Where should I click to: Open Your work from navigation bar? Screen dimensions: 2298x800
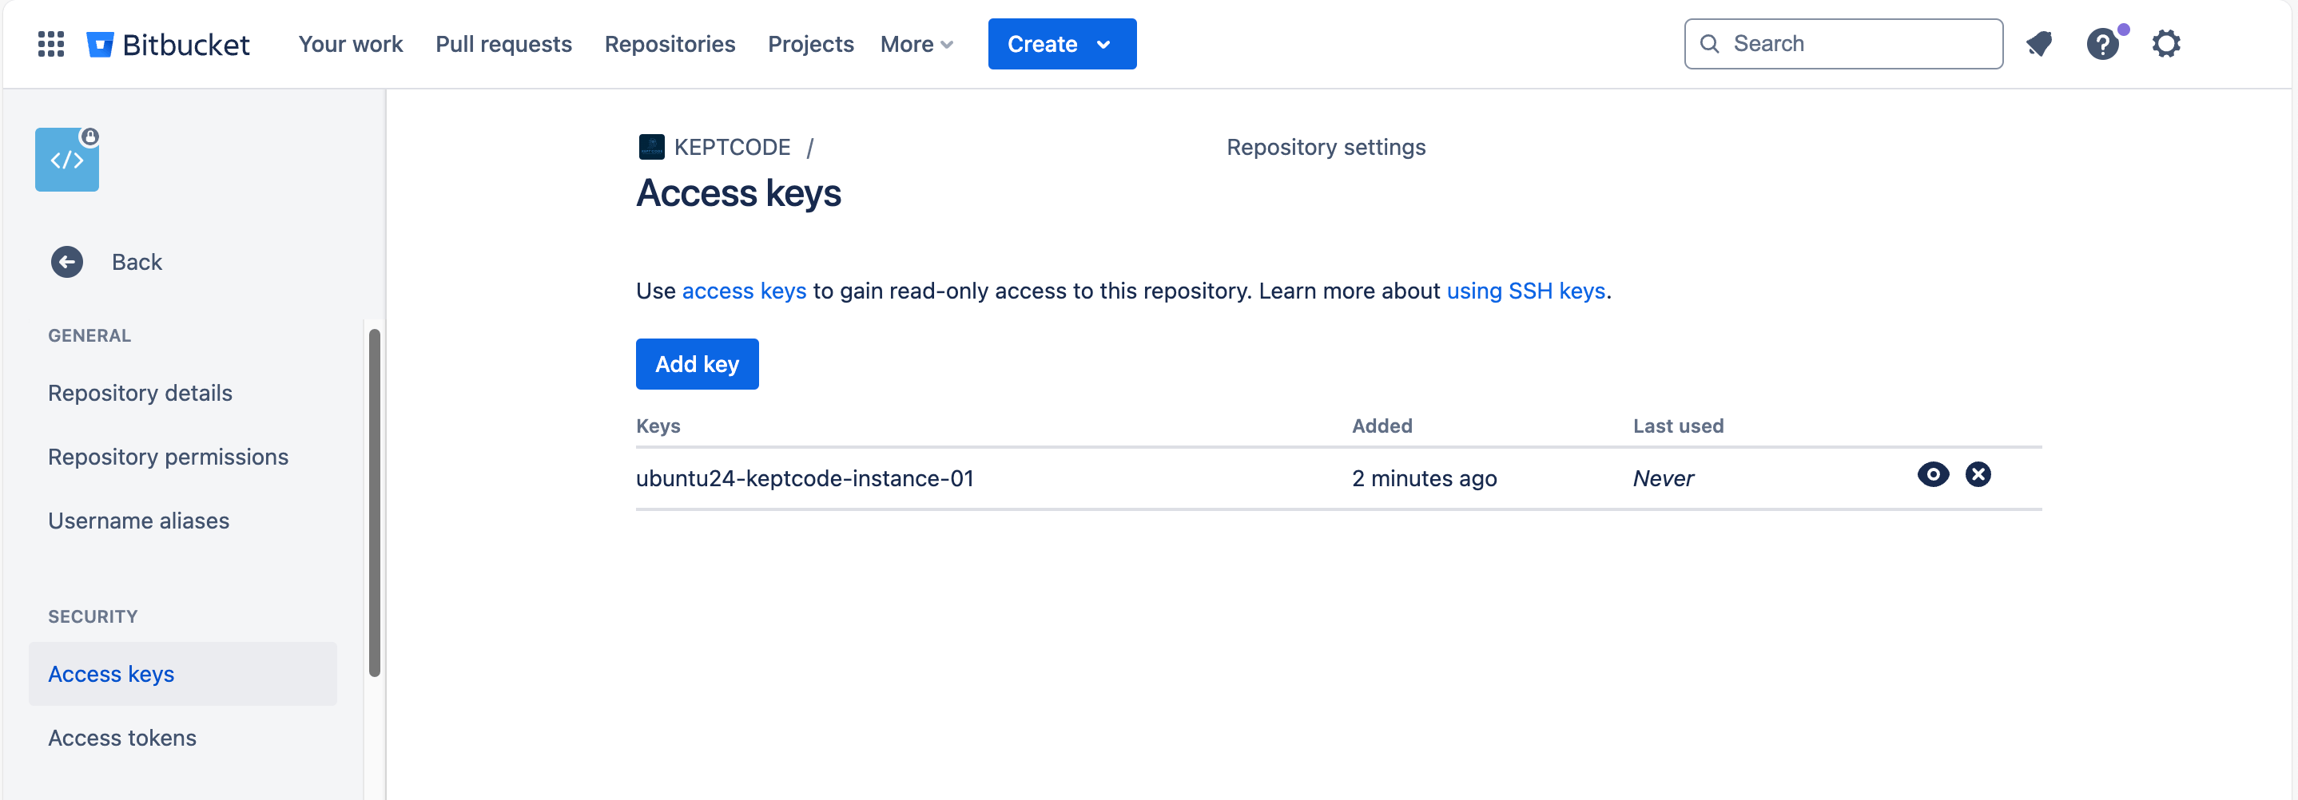point(350,44)
